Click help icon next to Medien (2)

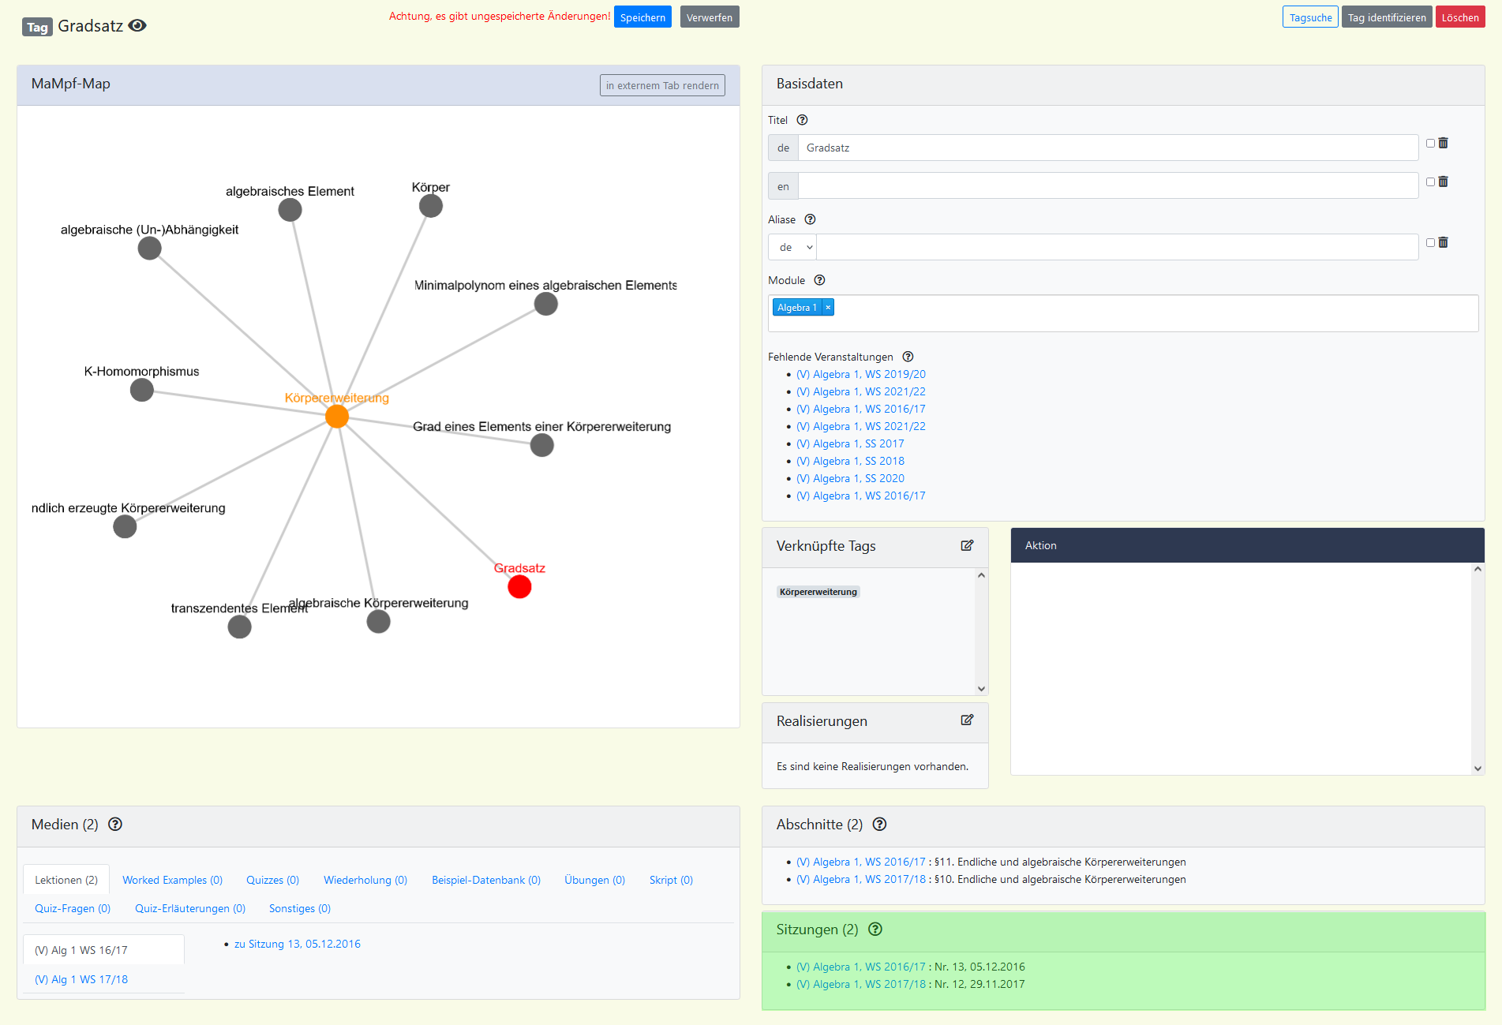[x=115, y=825]
